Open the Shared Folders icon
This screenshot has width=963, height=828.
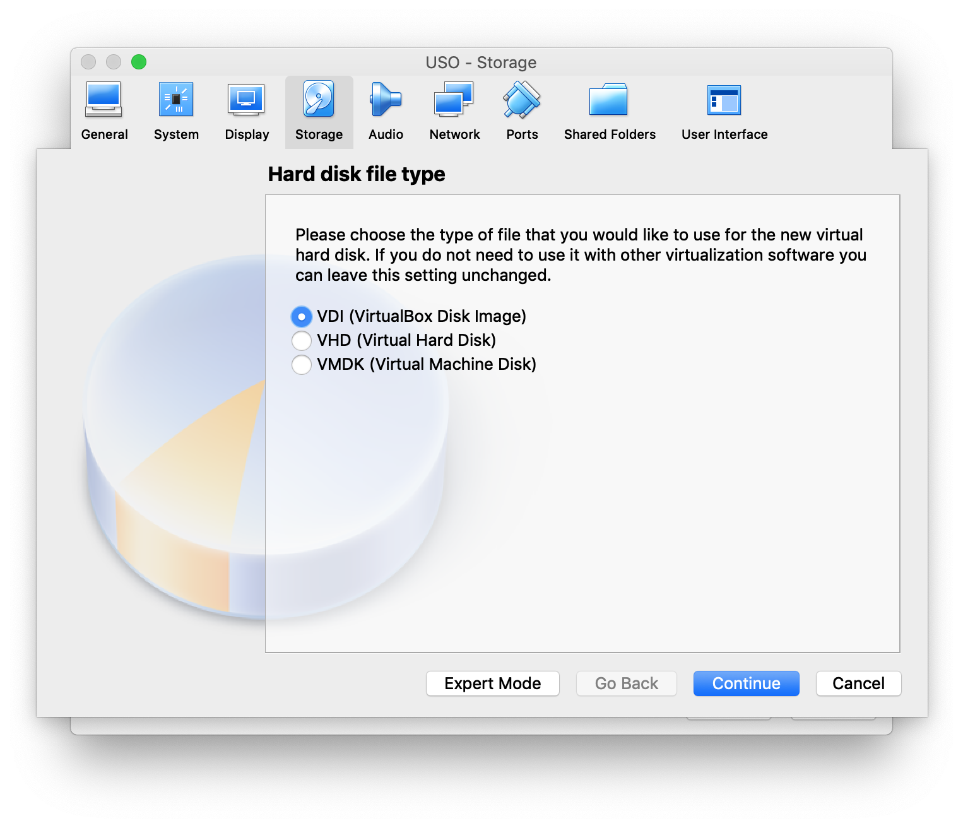click(608, 100)
